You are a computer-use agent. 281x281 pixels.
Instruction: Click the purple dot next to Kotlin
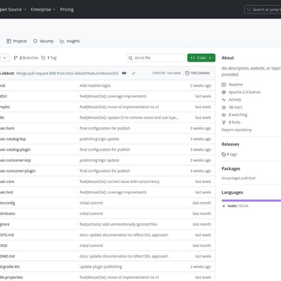(x=224, y=206)
